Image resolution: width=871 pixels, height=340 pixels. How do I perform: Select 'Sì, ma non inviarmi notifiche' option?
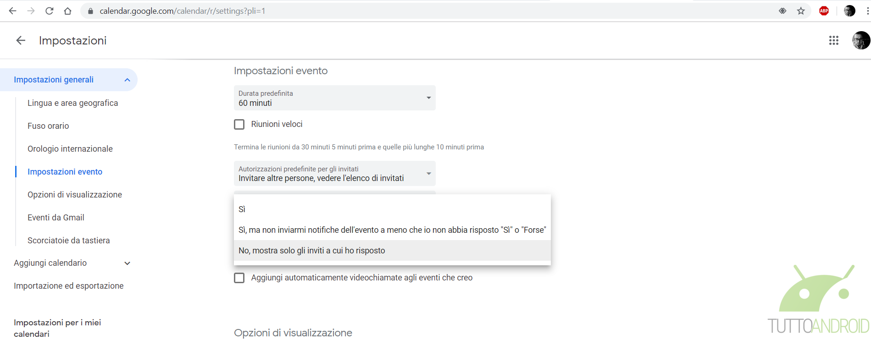click(392, 230)
